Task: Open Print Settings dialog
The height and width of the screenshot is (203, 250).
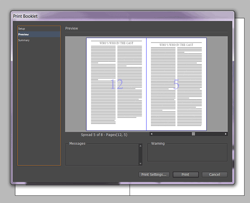Action: 154,175
